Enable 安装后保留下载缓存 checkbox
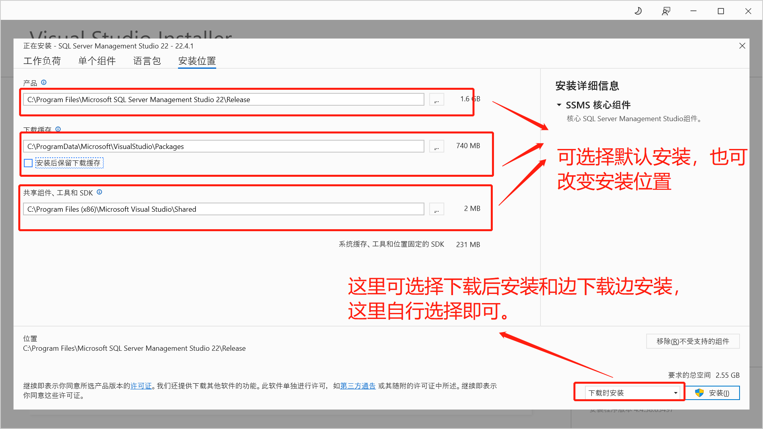 (28, 163)
